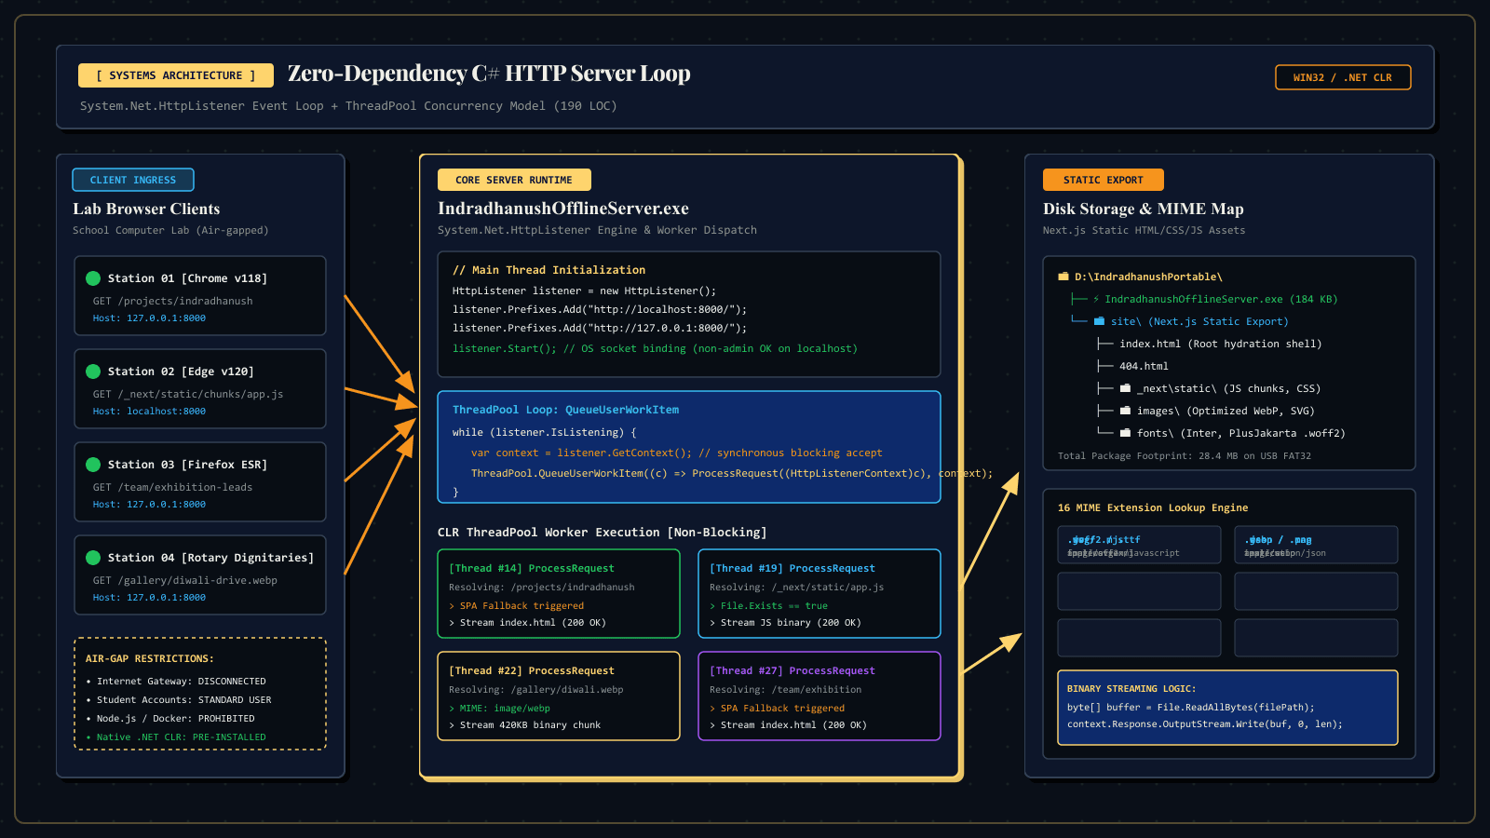Click the _next\static\ folder icon

1125,388
